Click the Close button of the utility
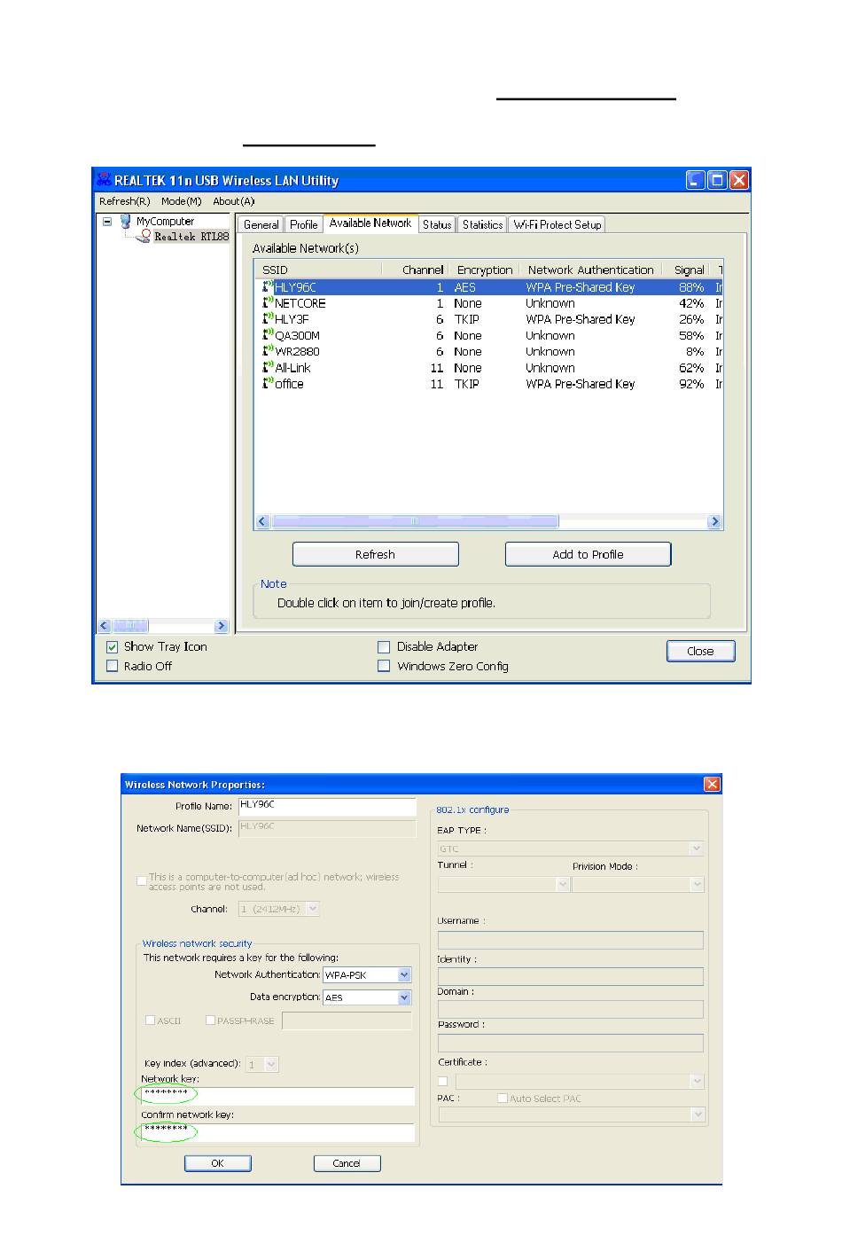 click(x=700, y=652)
